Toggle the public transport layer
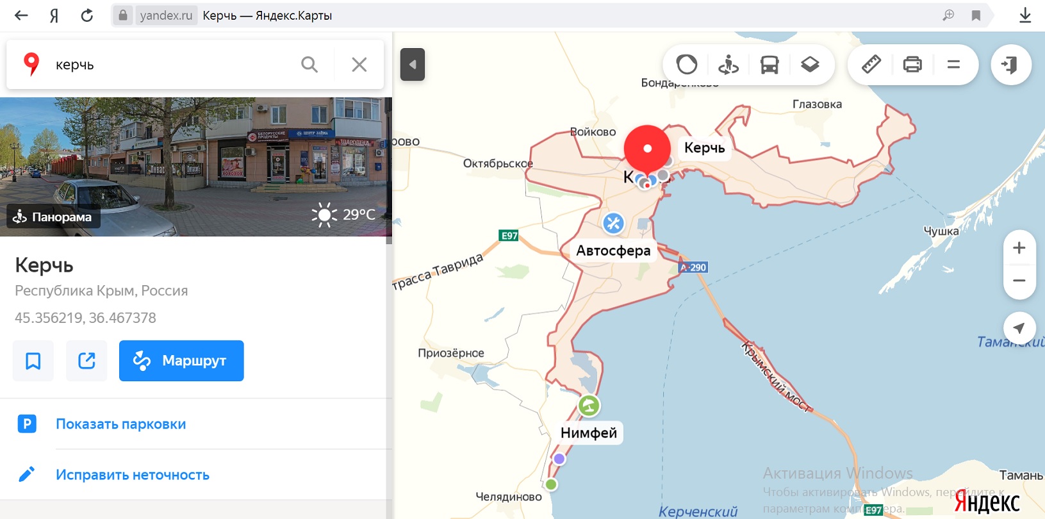Image resolution: width=1045 pixels, height=519 pixels. pyautogui.click(x=769, y=65)
